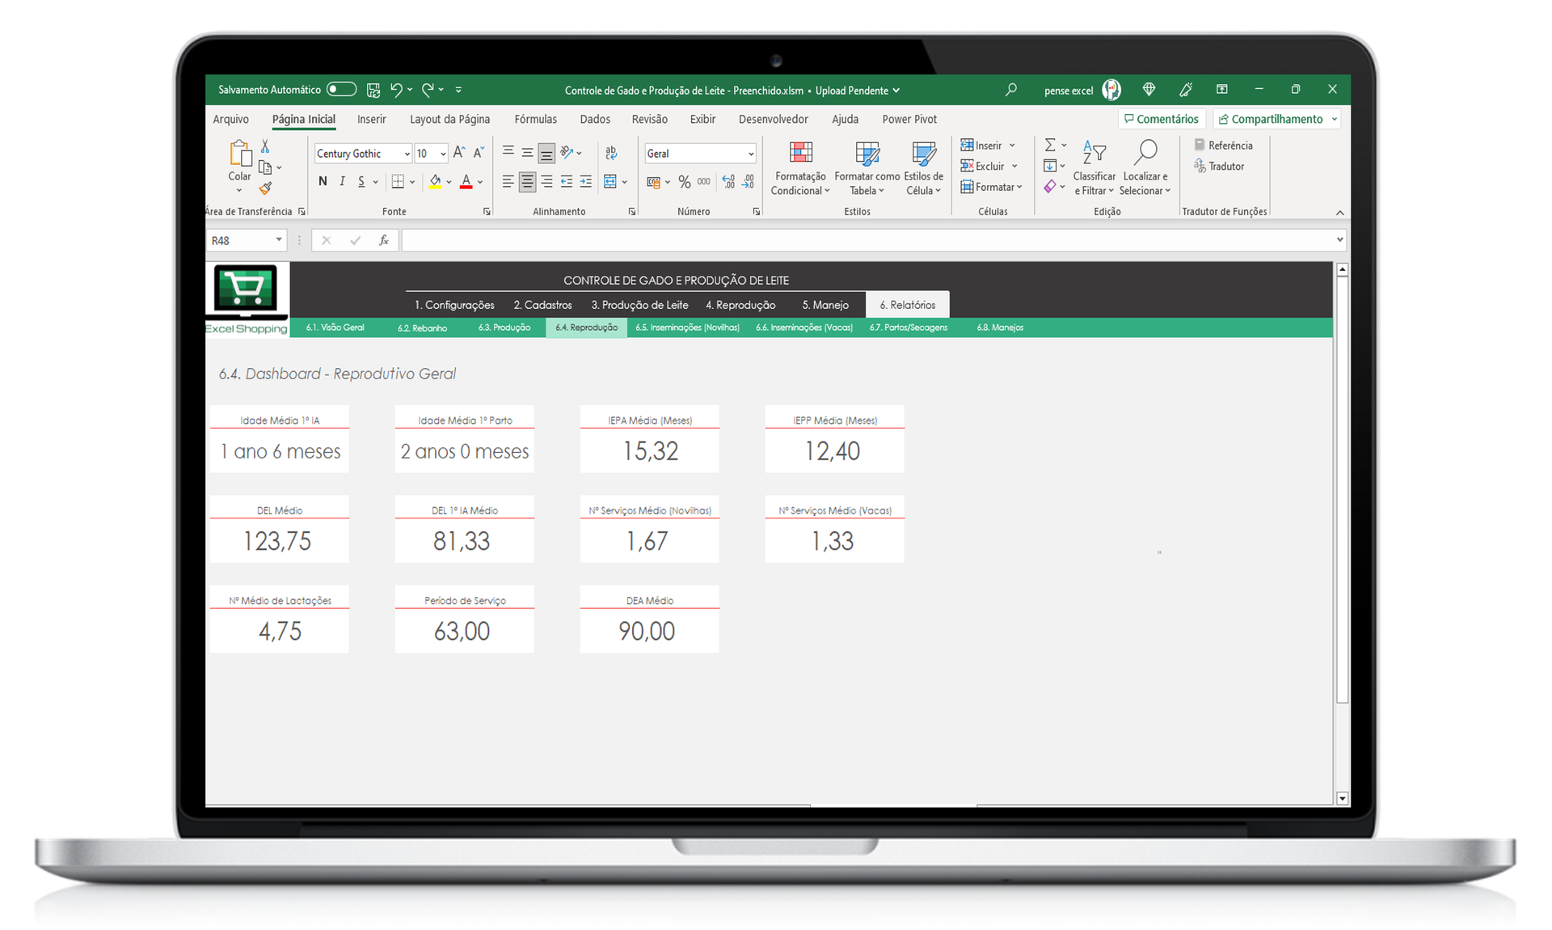1552x930 pixels.
Task: Click the increase font size icon
Action: coord(458,153)
